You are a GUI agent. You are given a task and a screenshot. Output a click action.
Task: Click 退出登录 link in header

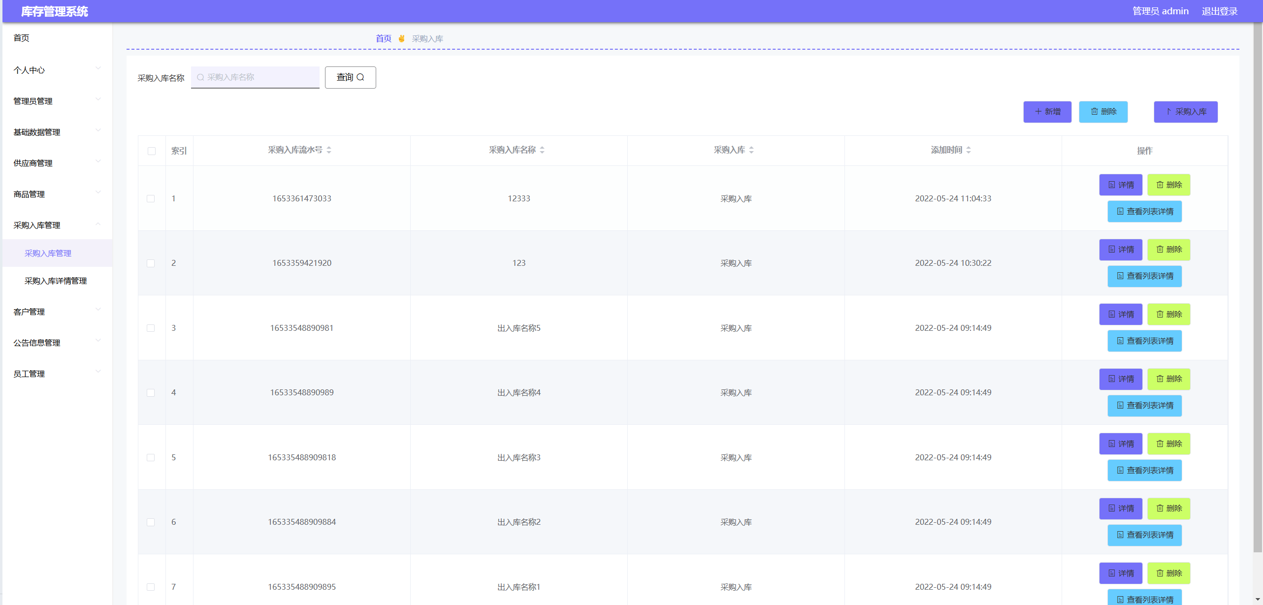1219,11
